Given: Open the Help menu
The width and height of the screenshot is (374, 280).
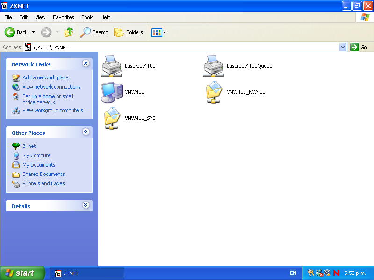Looking at the screenshot, I should pos(106,17).
